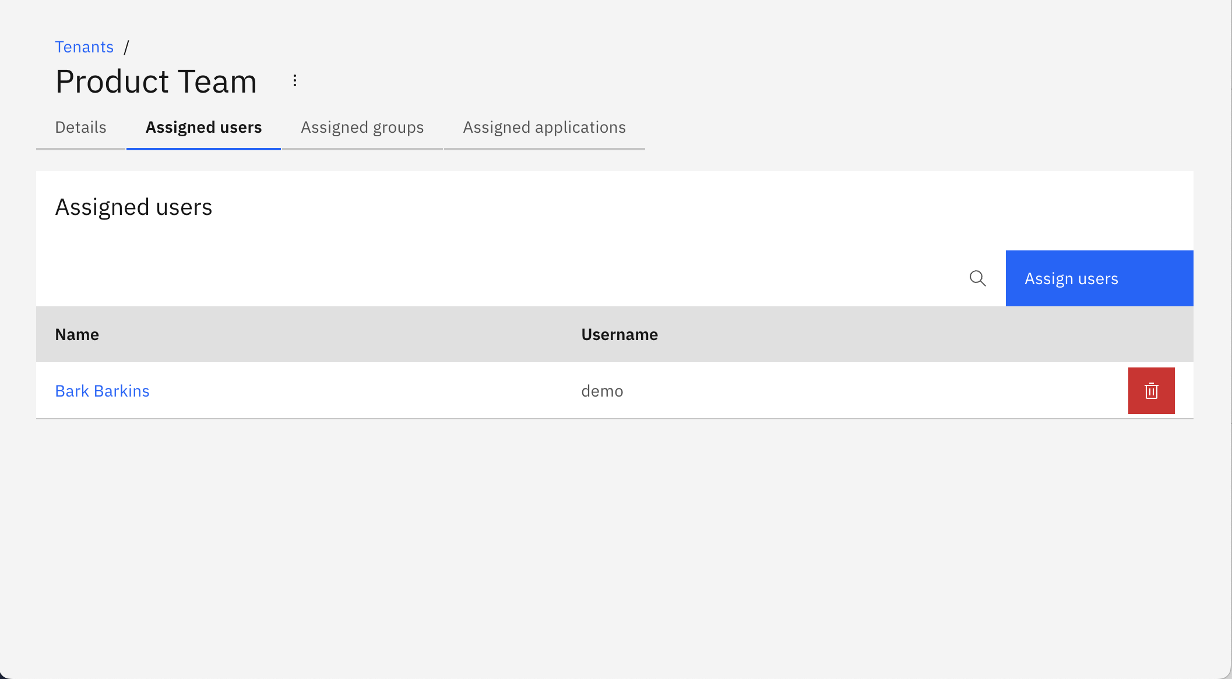The width and height of the screenshot is (1232, 679).
Task: Click the trash/delete icon on user row
Action: tap(1152, 391)
